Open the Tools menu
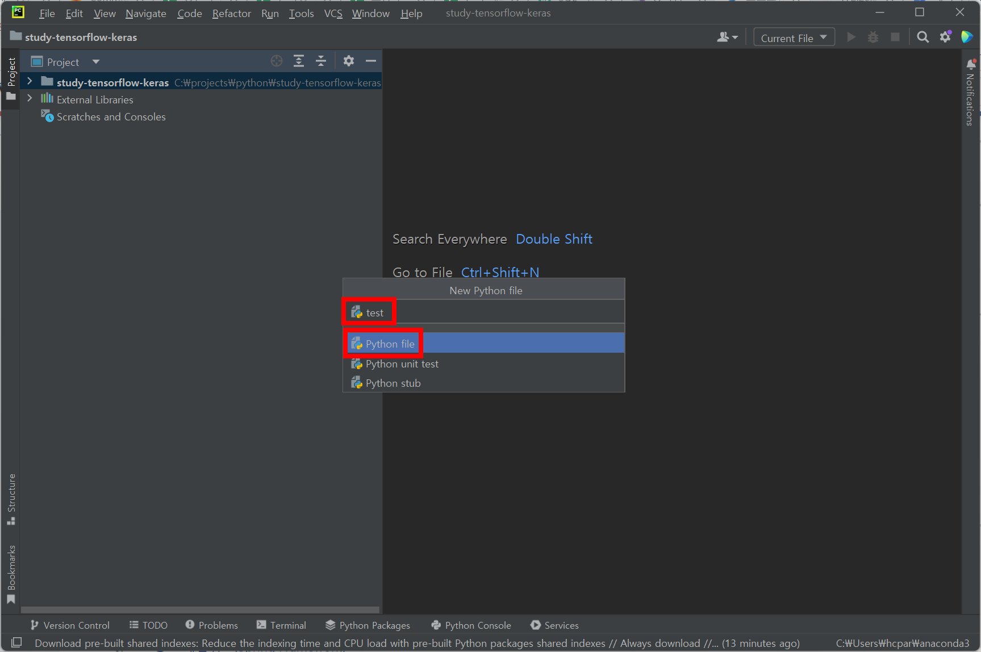Viewport: 981px width, 652px height. point(301,13)
